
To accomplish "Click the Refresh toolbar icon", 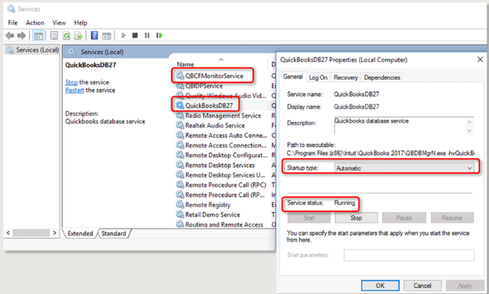I will click(67, 36).
